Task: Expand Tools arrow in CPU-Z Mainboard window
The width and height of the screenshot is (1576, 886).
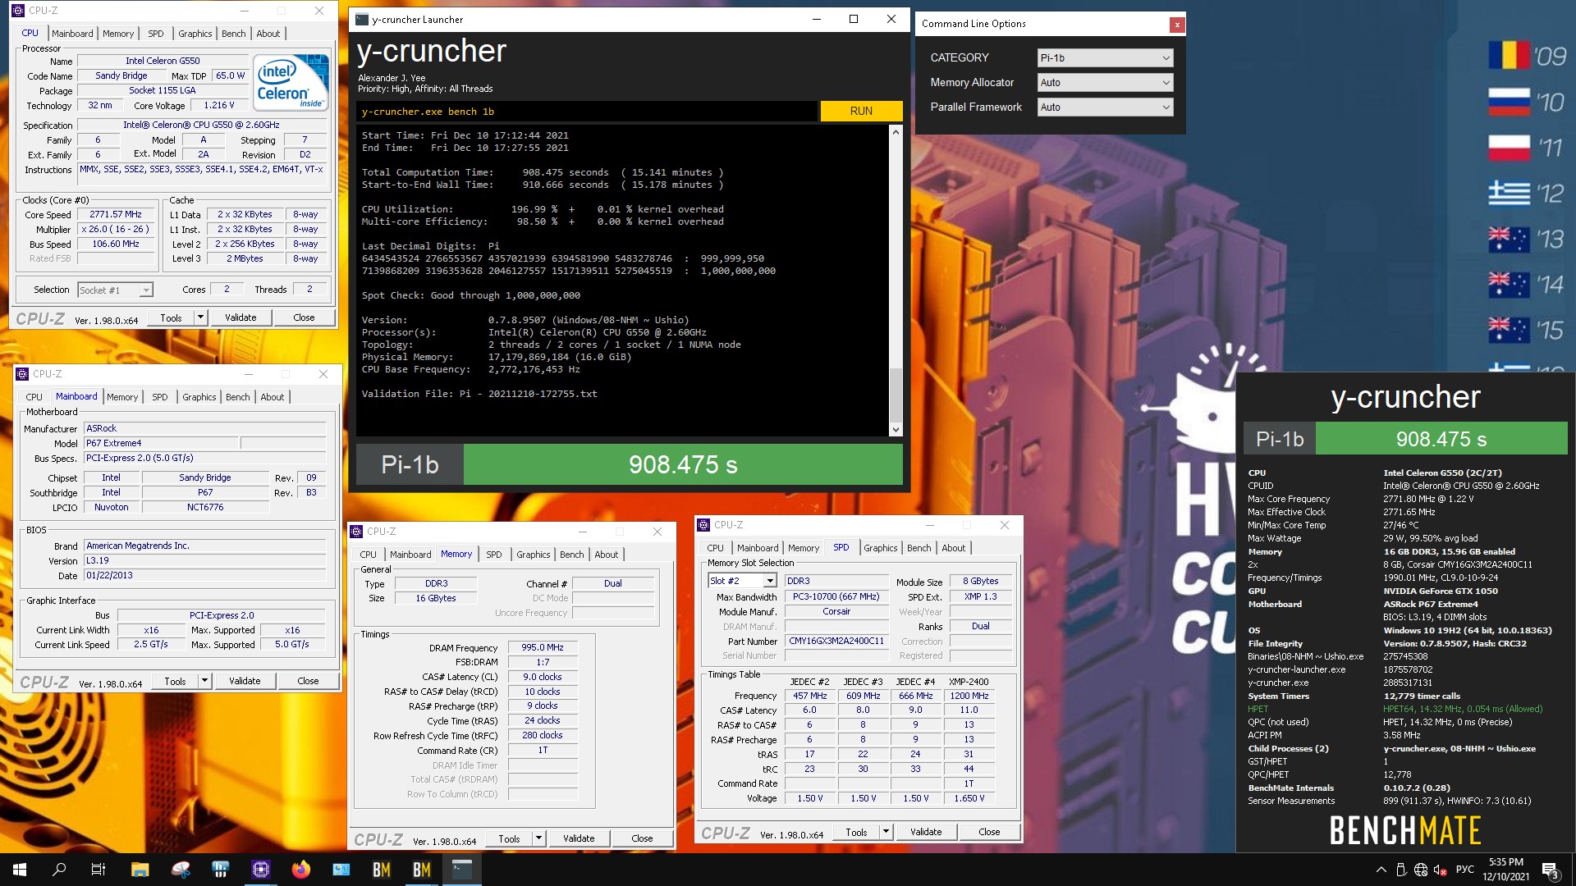Action: pyautogui.click(x=204, y=681)
